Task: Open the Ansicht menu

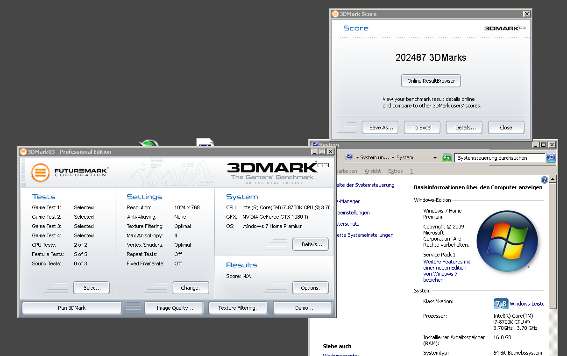Action: point(372,171)
